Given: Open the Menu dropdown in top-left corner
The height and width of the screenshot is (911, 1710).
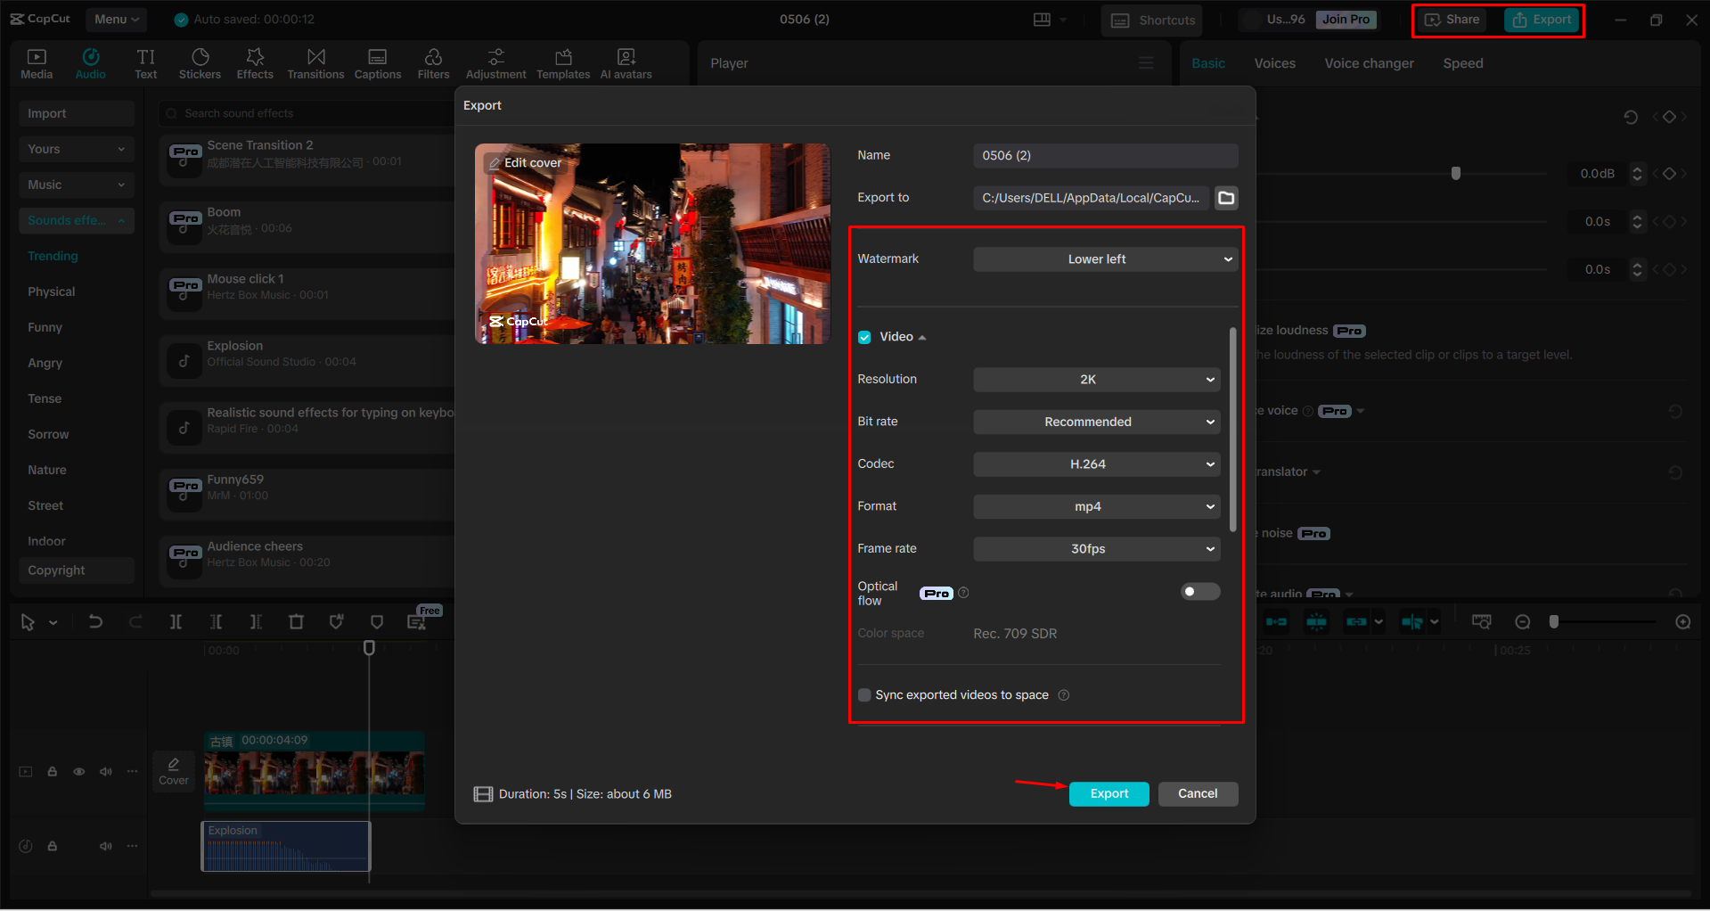Looking at the screenshot, I should click(x=116, y=19).
